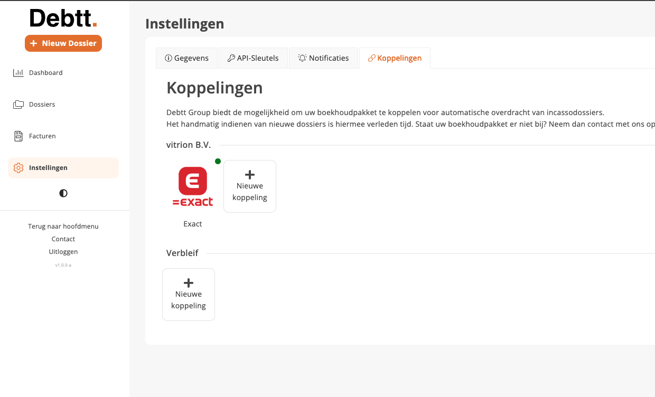The height and width of the screenshot is (397, 655).
Task: Open Dossiers in the sidebar
Action: click(x=42, y=105)
